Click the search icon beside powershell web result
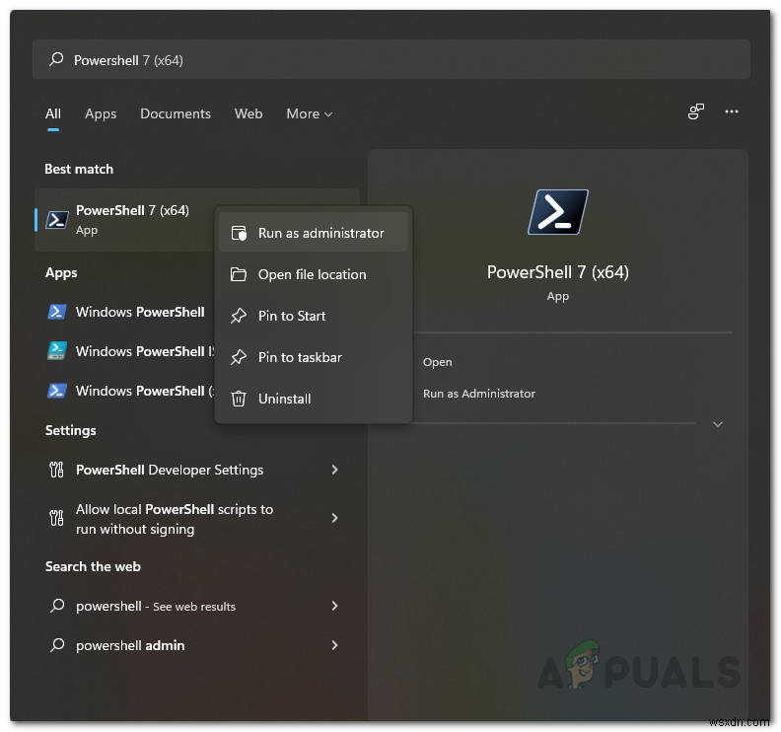 point(57,606)
